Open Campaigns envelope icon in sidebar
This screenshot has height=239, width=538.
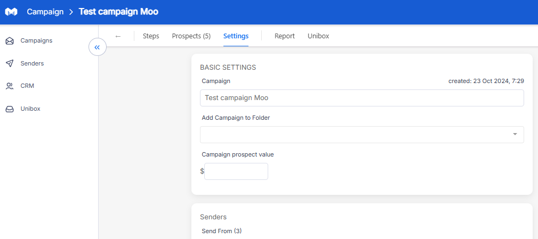pos(10,41)
